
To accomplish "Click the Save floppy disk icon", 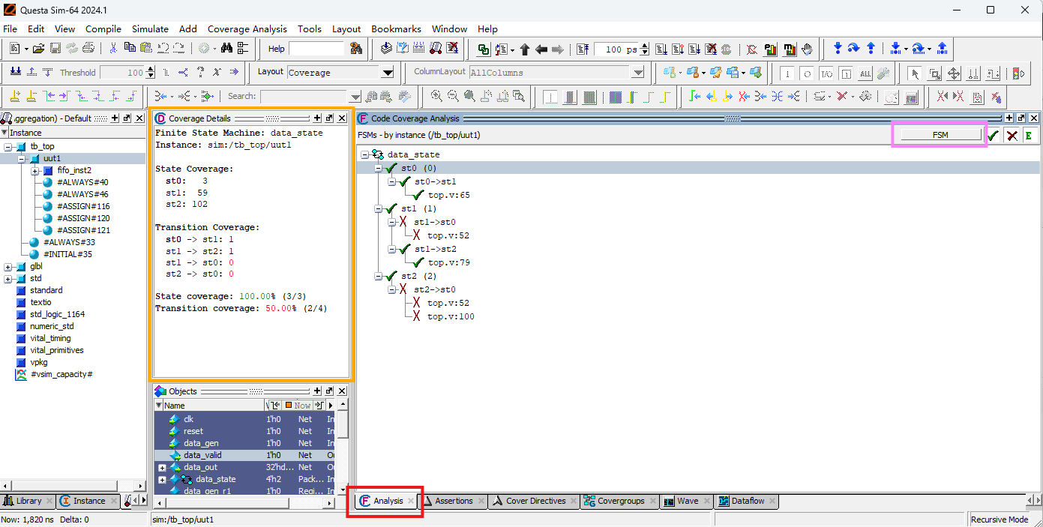I will coord(55,48).
